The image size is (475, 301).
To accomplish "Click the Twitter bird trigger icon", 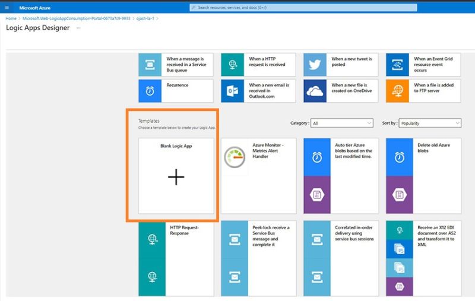I will point(315,65).
